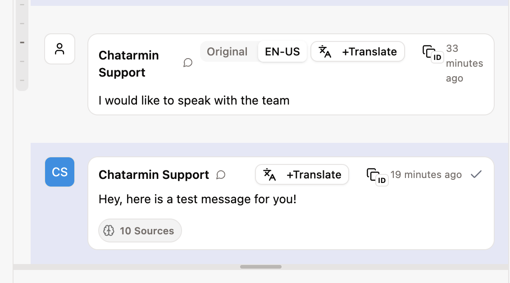Click speech bubble icon beside second Chatarmin Support

coord(221,175)
